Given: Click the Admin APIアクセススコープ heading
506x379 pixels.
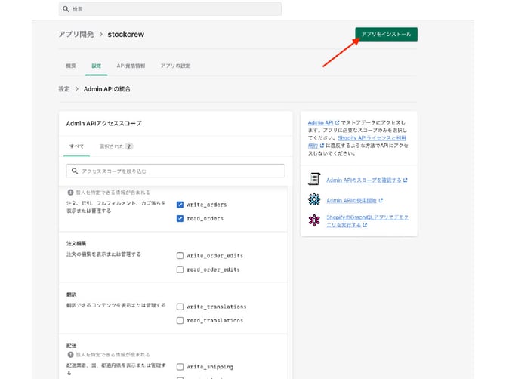Looking at the screenshot, I should (103, 123).
